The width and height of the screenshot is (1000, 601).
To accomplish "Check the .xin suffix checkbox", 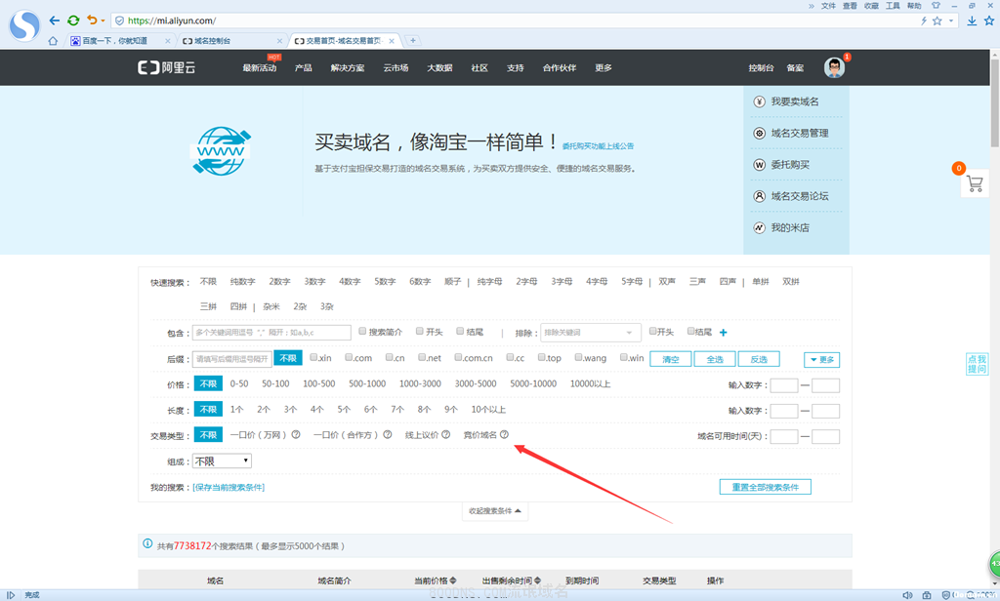I will [x=313, y=357].
